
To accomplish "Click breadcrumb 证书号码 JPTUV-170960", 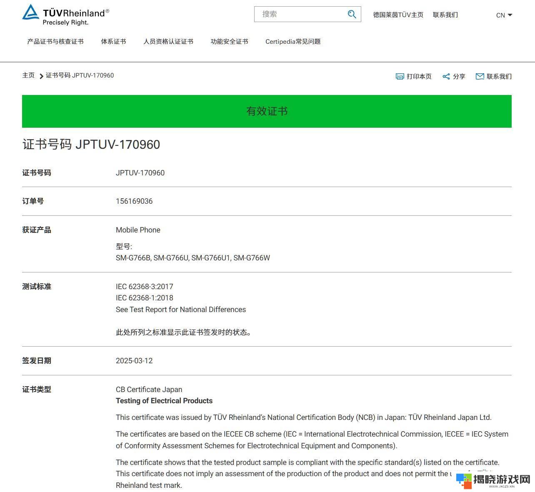I will click(x=80, y=75).
